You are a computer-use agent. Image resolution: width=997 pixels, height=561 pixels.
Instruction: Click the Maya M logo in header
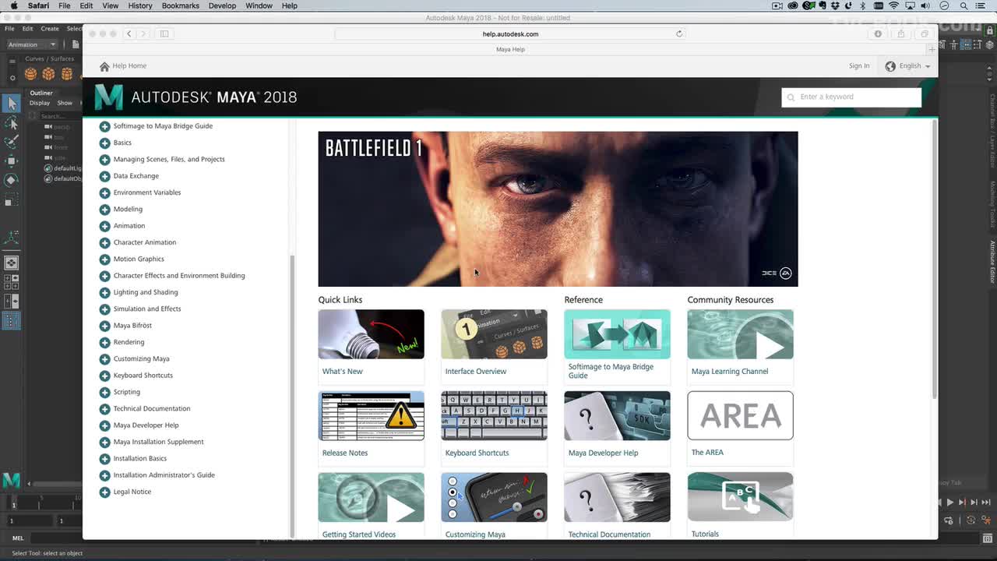(109, 97)
